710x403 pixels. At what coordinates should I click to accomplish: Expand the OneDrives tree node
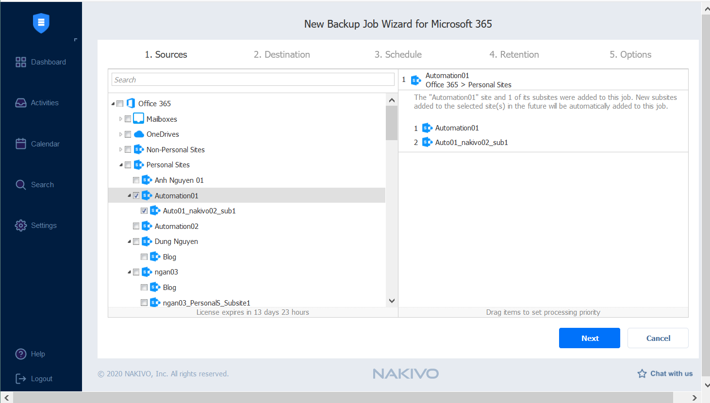pos(121,134)
